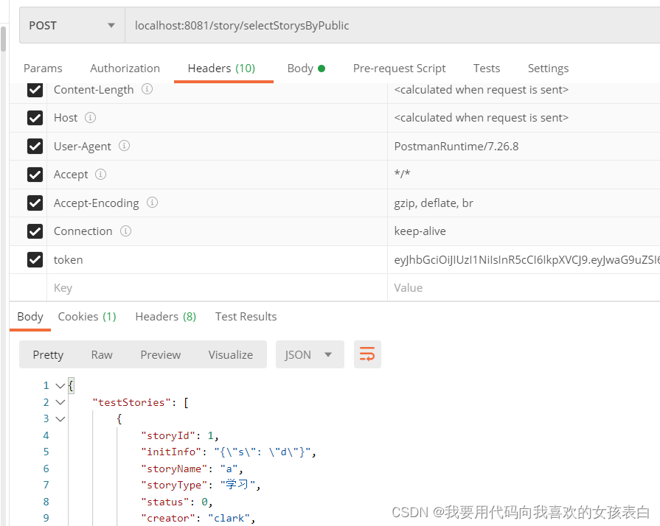
Task: Disable the User-Agent header checkbox
Action: click(35, 146)
